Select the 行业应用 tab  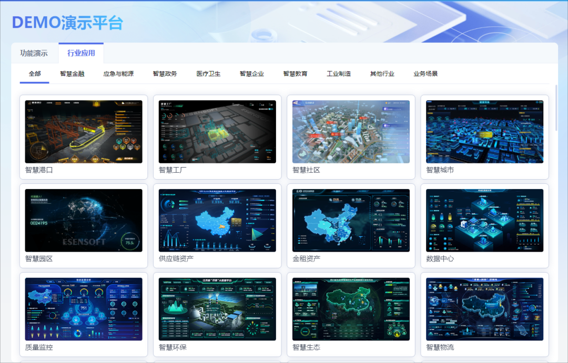81,53
